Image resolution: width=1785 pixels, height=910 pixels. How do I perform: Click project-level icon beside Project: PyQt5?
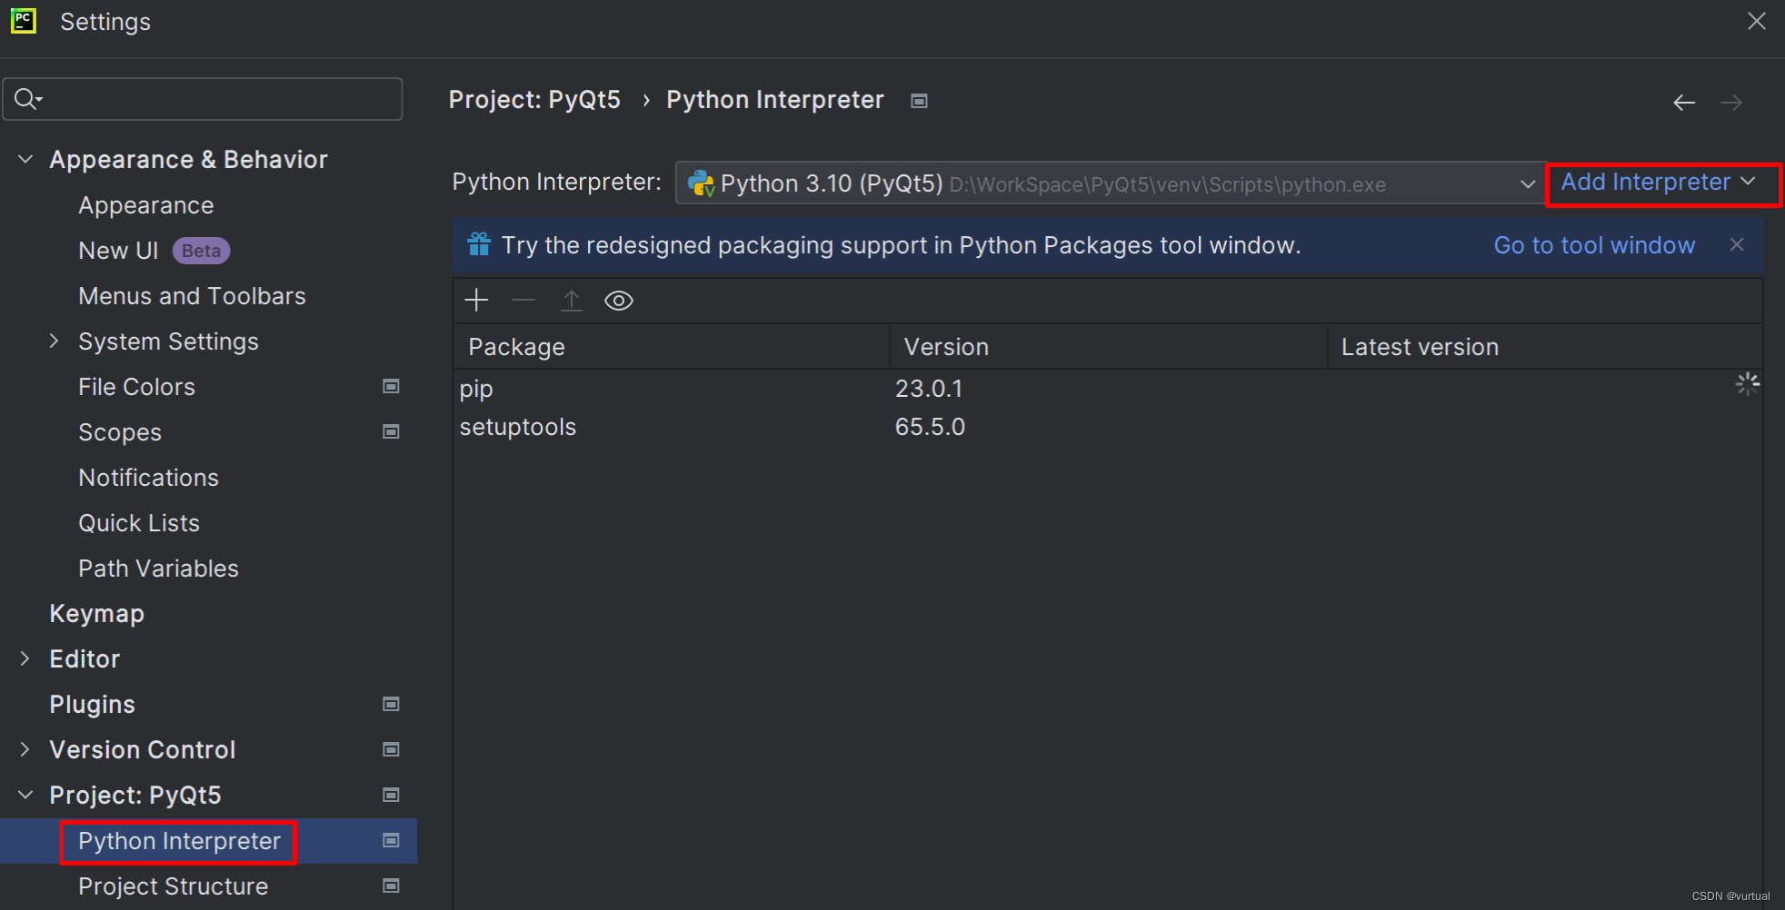pyautogui.click(x=392, y=796)
